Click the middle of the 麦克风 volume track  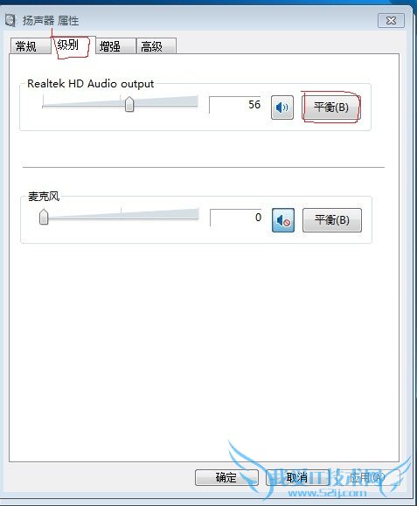tap(121, 217)
